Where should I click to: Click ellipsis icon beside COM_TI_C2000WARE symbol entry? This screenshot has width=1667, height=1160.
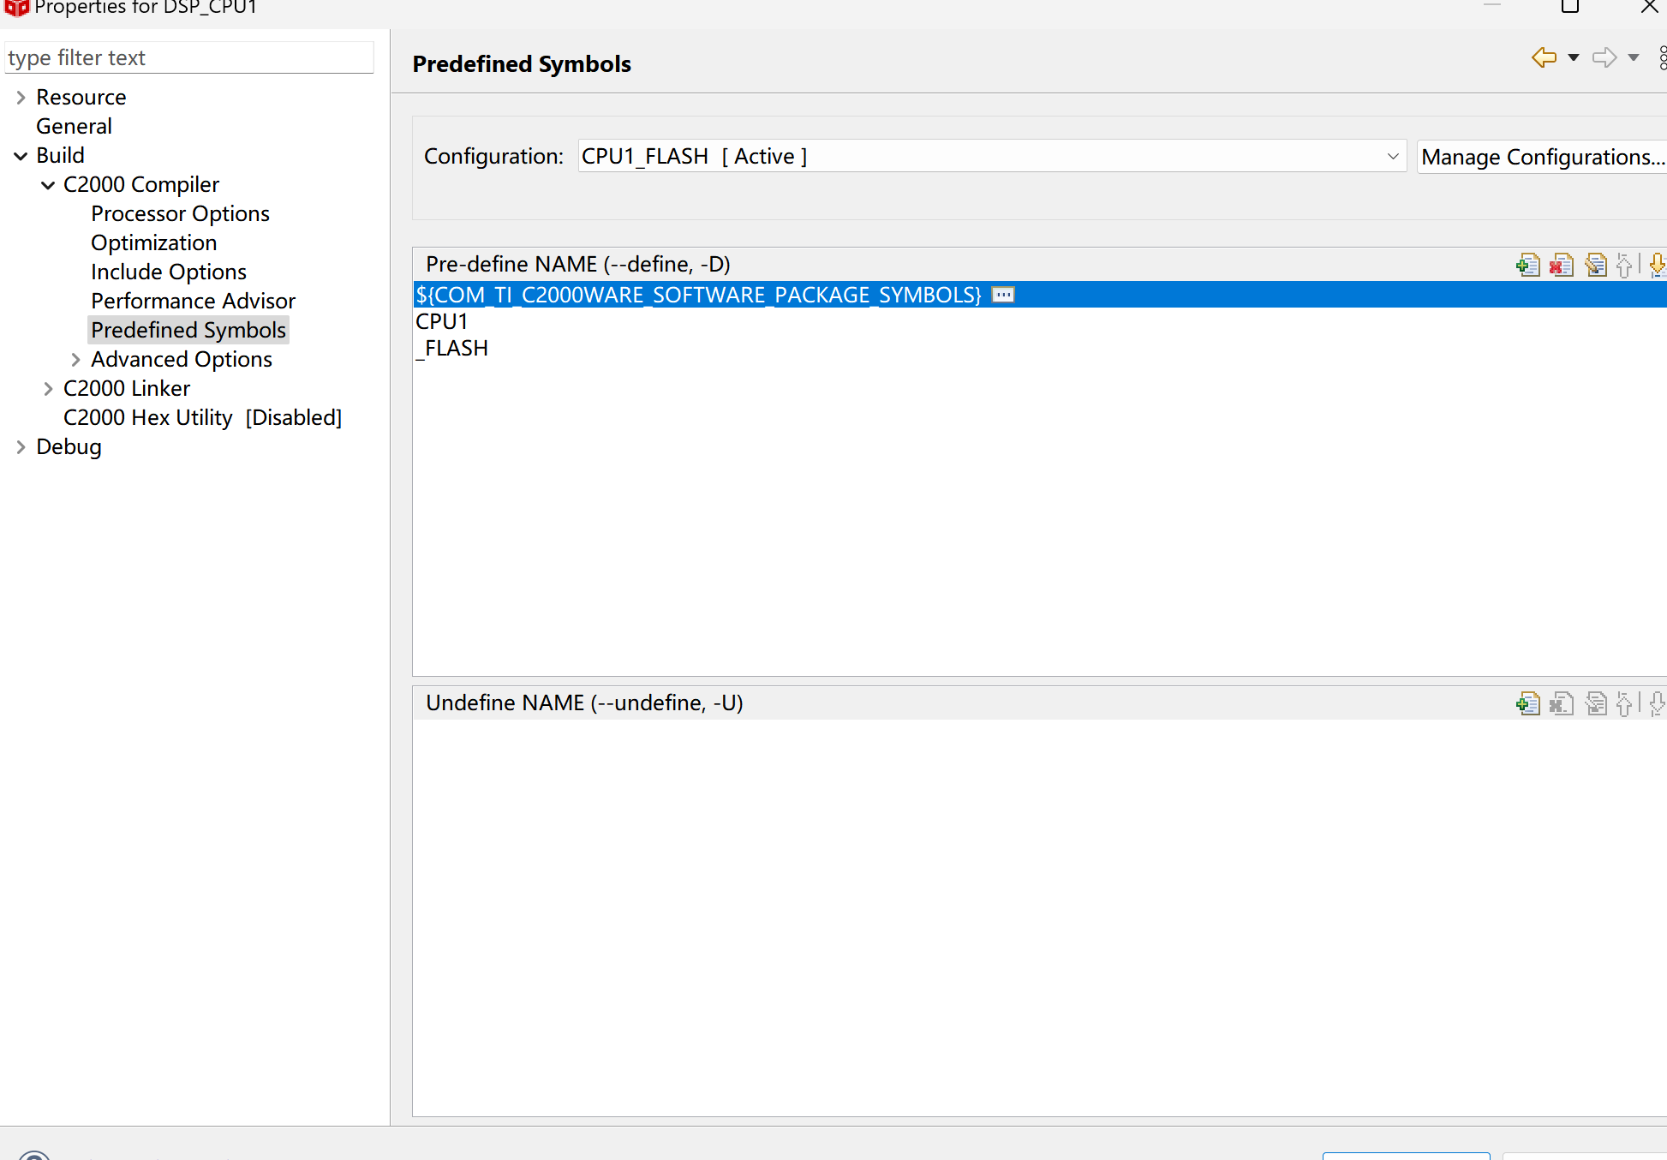(1002, 295)
